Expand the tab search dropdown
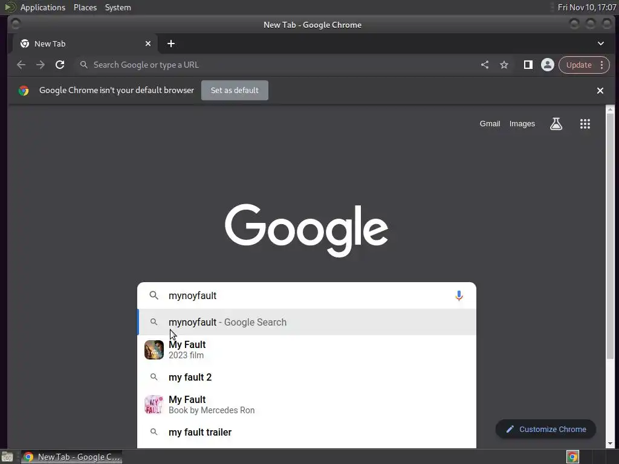This screenshot has height=464, width=619. coord(600,43)
